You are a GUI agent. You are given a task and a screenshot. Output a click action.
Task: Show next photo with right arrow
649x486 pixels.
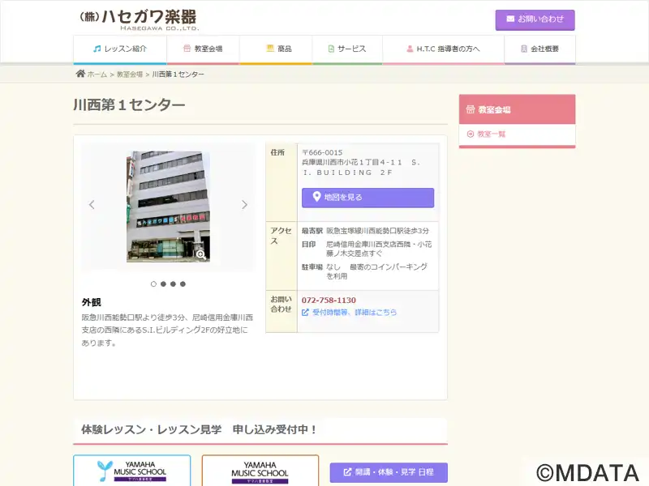[x=244, y=205]
